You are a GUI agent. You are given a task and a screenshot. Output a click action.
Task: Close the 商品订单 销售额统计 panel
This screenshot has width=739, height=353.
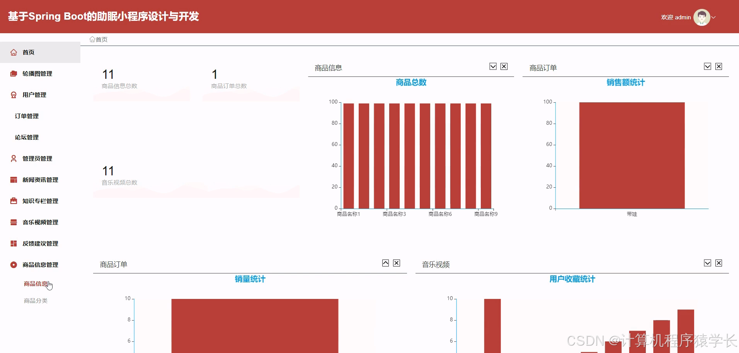[719, 66]
